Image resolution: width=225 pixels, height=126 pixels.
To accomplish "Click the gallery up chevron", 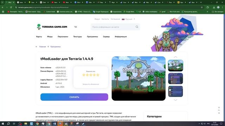I will [x=175, y=57].
